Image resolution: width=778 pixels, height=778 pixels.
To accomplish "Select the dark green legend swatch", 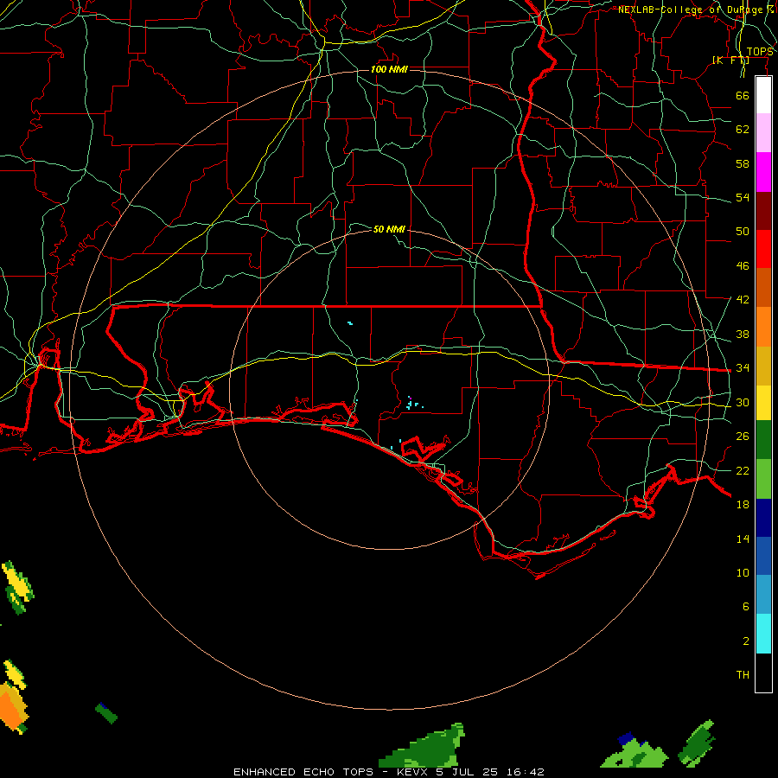I will 763,440.
